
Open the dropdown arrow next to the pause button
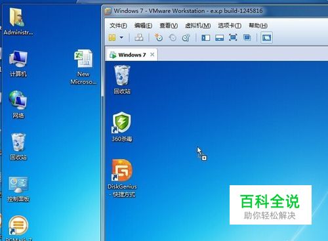(x=121, y=37)
